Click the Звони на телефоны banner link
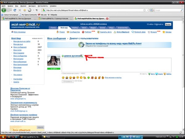The image size is (185, 139). (113, 44)
